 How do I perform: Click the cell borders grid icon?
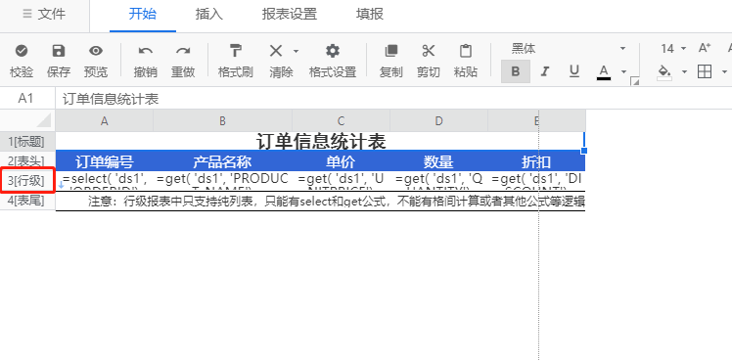pos(705,71)
